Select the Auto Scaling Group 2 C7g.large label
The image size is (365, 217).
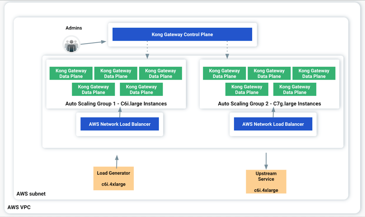click(x=269, y=104)
